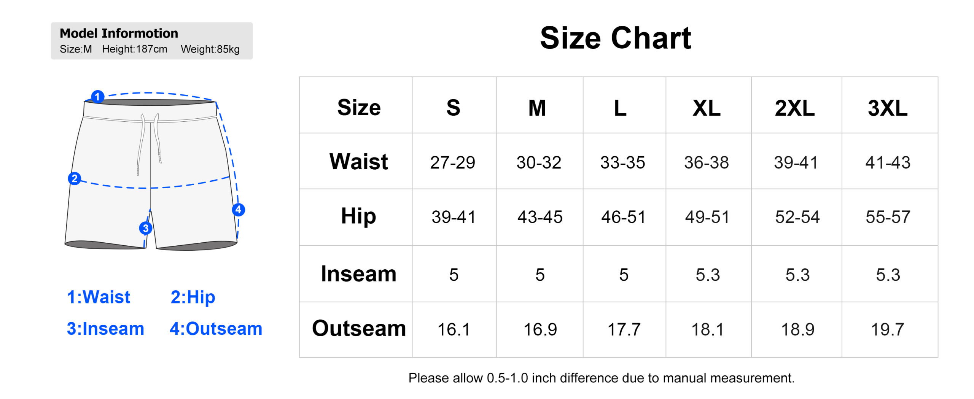Select the "3:Inseam" legend label
The height and width of the screenshot is (399, 974).
(105, 329)
